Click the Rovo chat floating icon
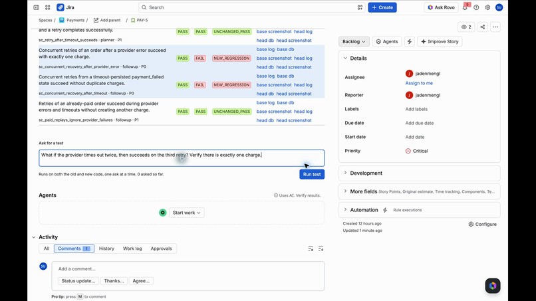The width and height of the screenshot is (536, 301). click(493, 286)
